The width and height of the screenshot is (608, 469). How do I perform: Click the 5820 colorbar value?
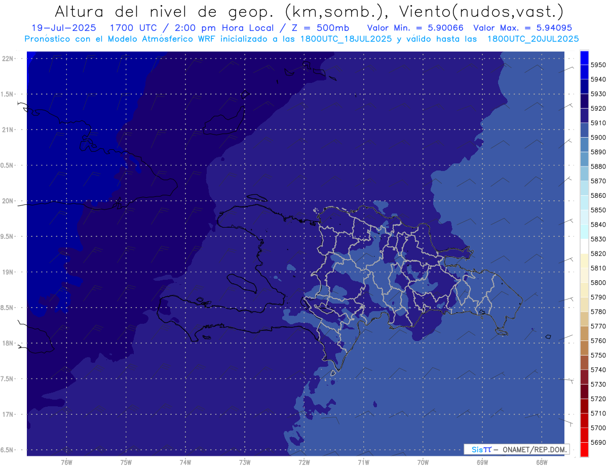tap(598, 253)
